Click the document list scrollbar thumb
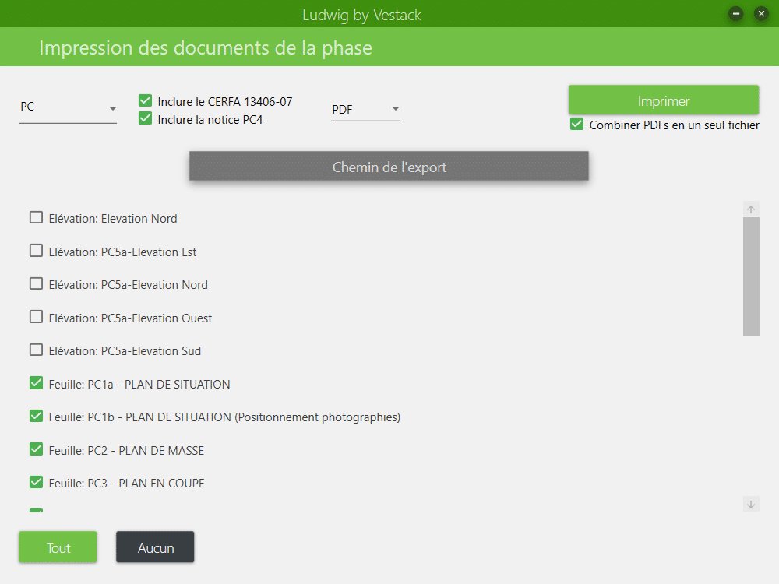Image resolution: width=779 pixels, height=584 pixels. click(751, 276)
